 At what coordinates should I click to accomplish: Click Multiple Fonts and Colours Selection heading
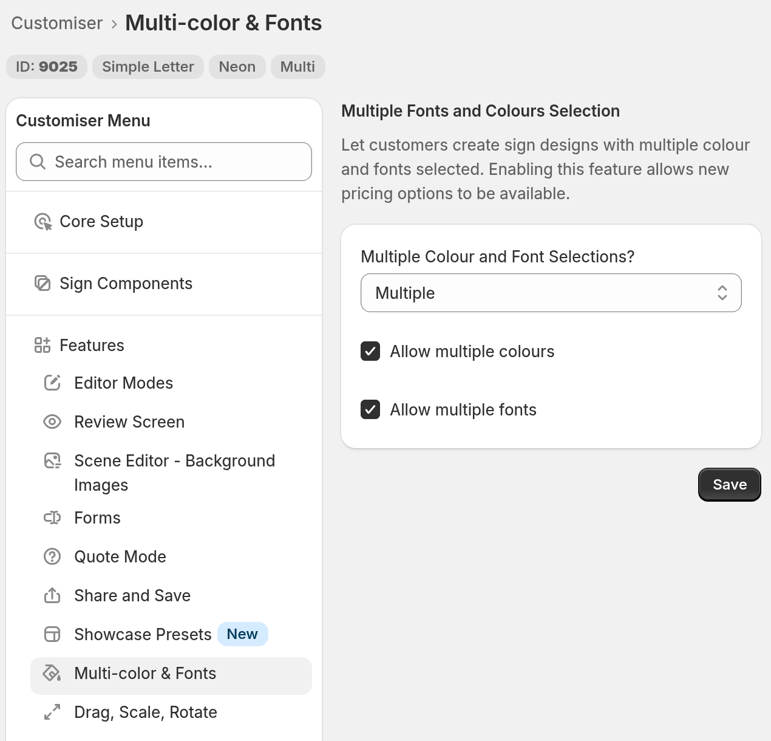click(x=480, y=111)
